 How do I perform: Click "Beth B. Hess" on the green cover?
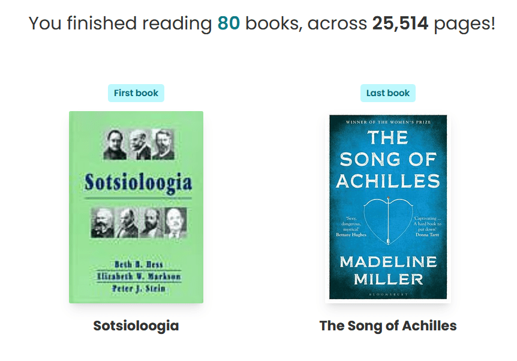[139, 264]
